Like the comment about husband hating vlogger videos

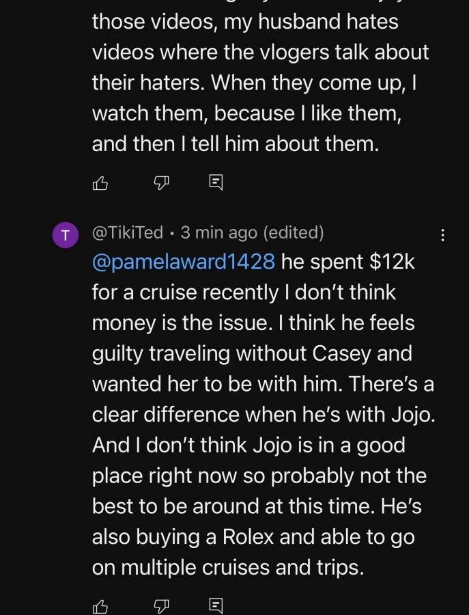click(100, 182)
